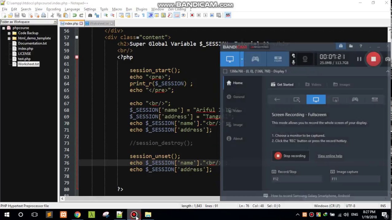Viewport: 392px width, 220px height.
Task: Open the Plugins menu
Action: pyautogui.click(x=141, y=9)
